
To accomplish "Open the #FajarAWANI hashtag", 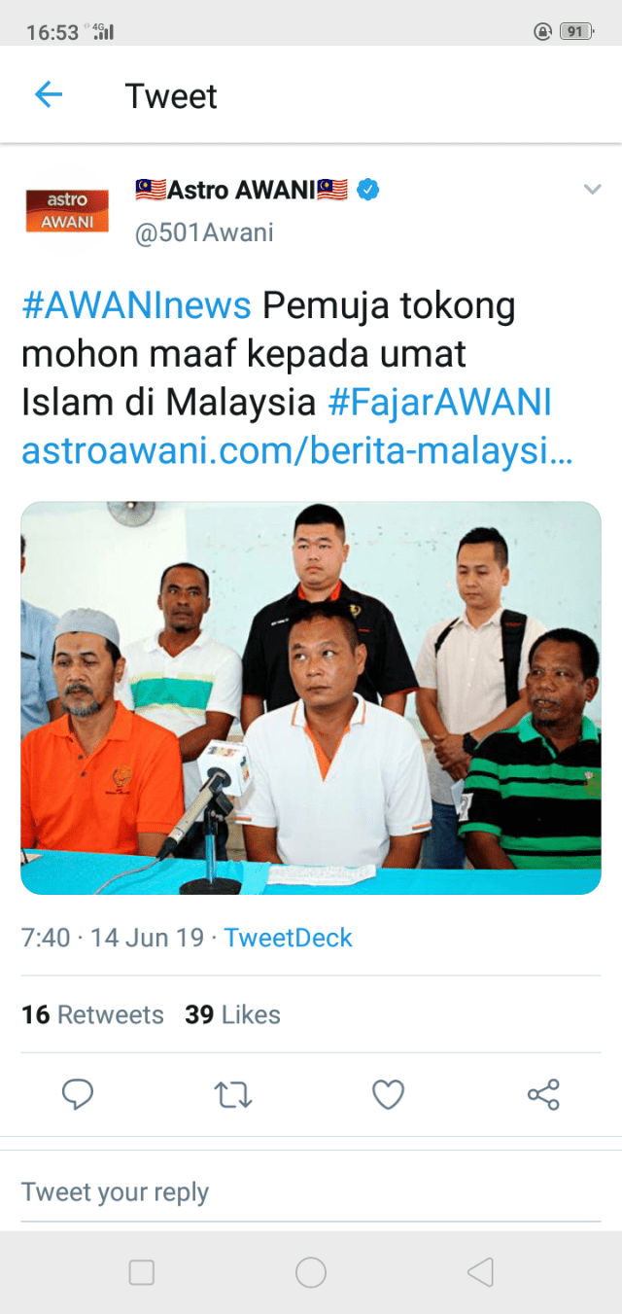I will click(440, 401).
